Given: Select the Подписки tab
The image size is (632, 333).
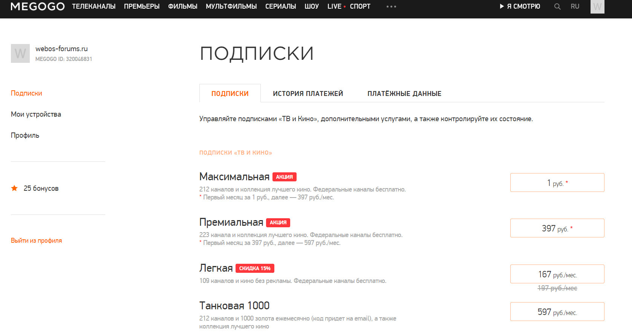Looking at the screenshot, I should coord(230,93).
